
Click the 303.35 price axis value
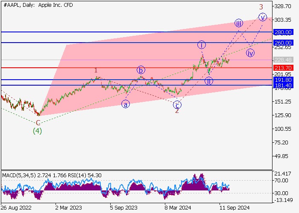(x=283, y=20)
